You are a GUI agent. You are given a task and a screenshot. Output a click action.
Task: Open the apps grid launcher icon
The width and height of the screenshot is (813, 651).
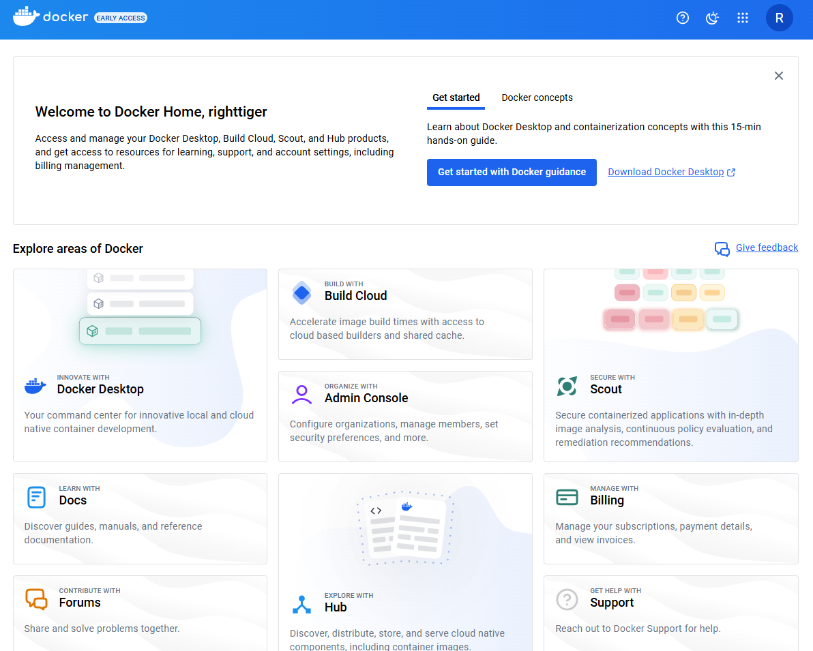coord(743,18)
